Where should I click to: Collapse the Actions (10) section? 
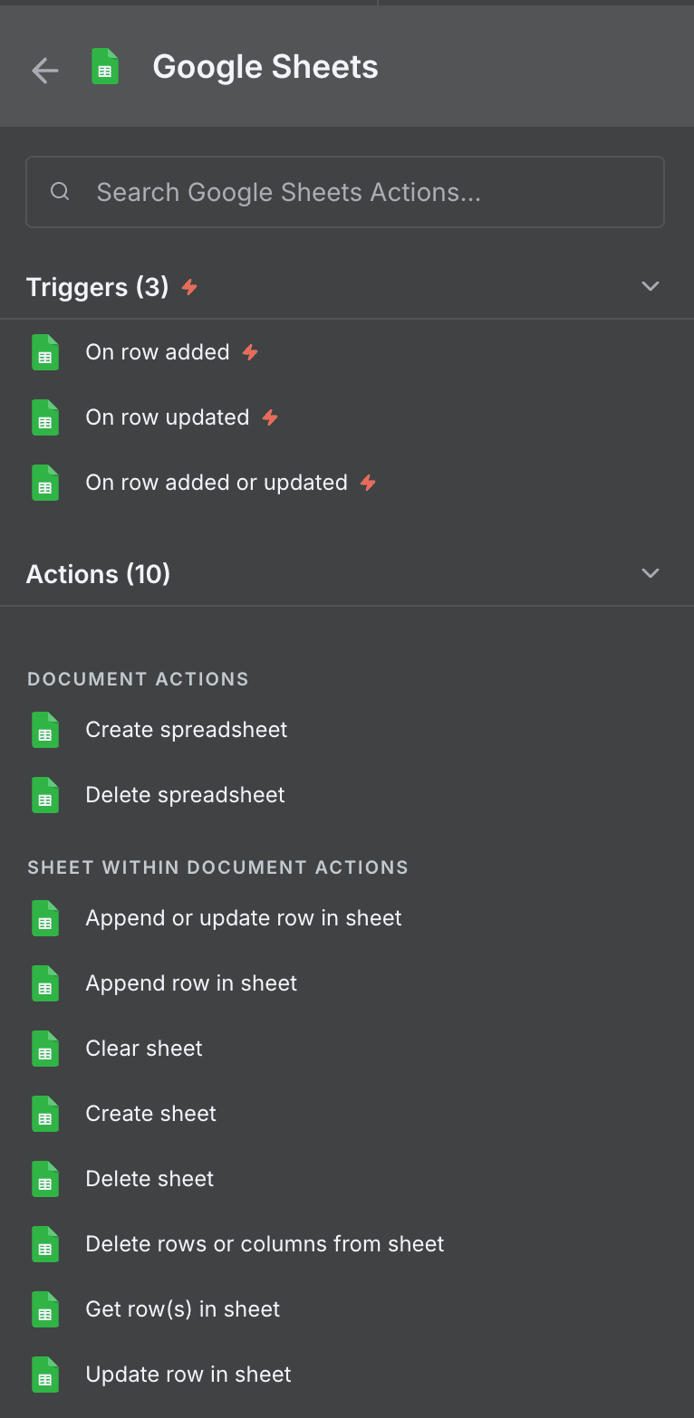point(651,573)
